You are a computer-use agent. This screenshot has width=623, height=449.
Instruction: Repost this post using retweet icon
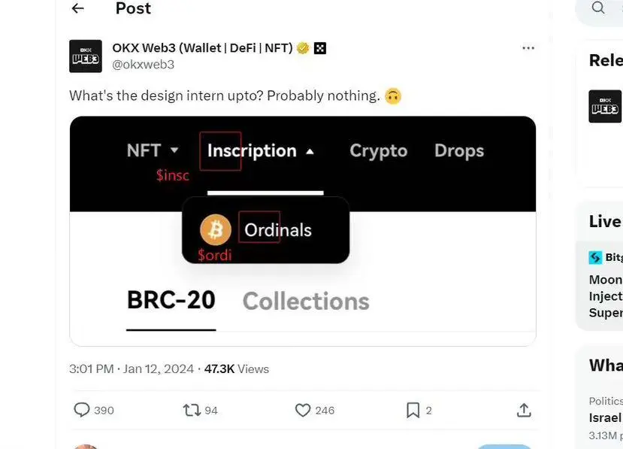click(x=190, y=410)
